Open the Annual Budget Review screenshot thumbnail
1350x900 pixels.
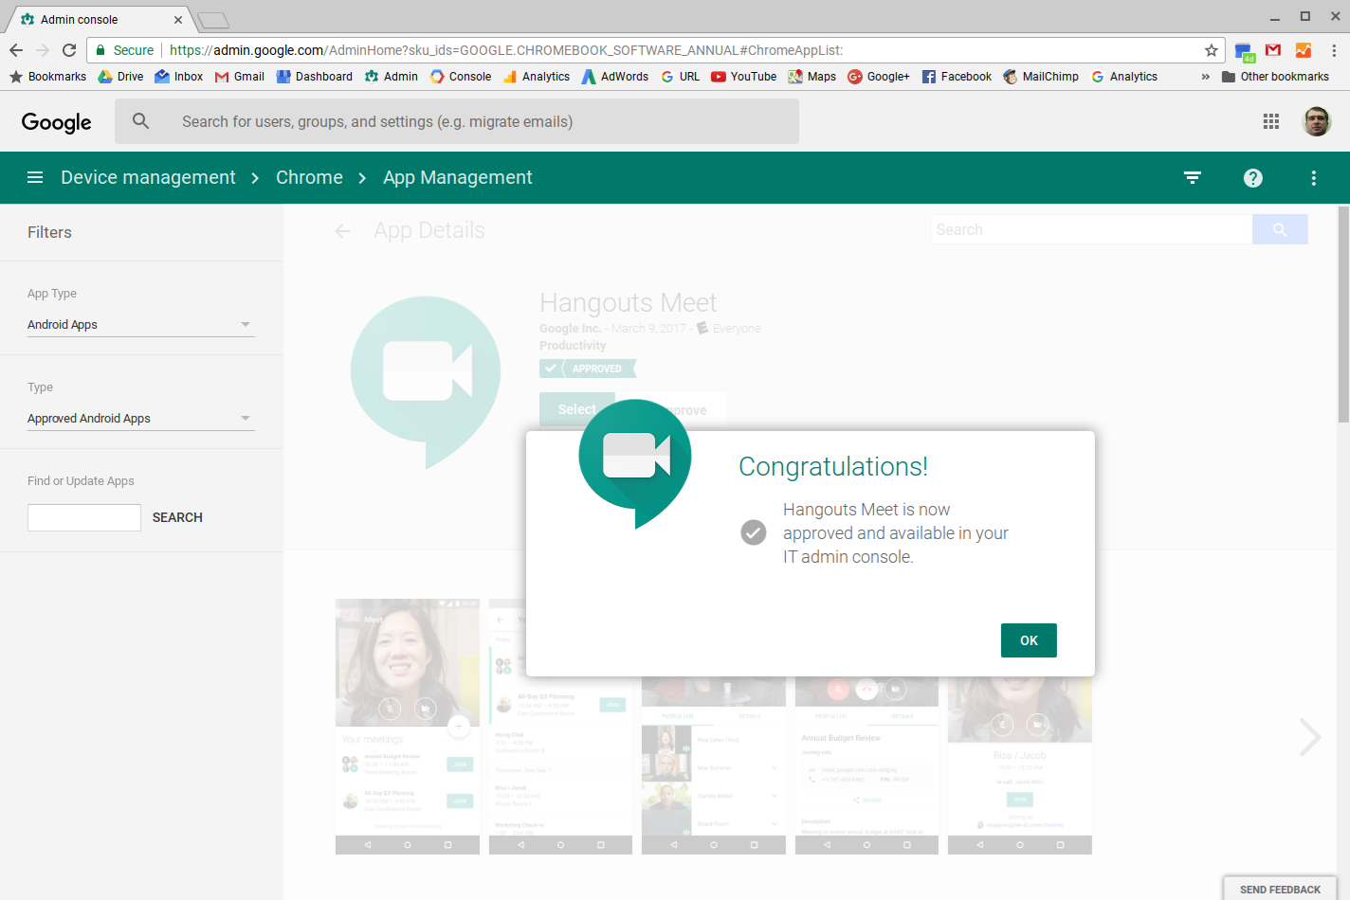pos(867,765)
